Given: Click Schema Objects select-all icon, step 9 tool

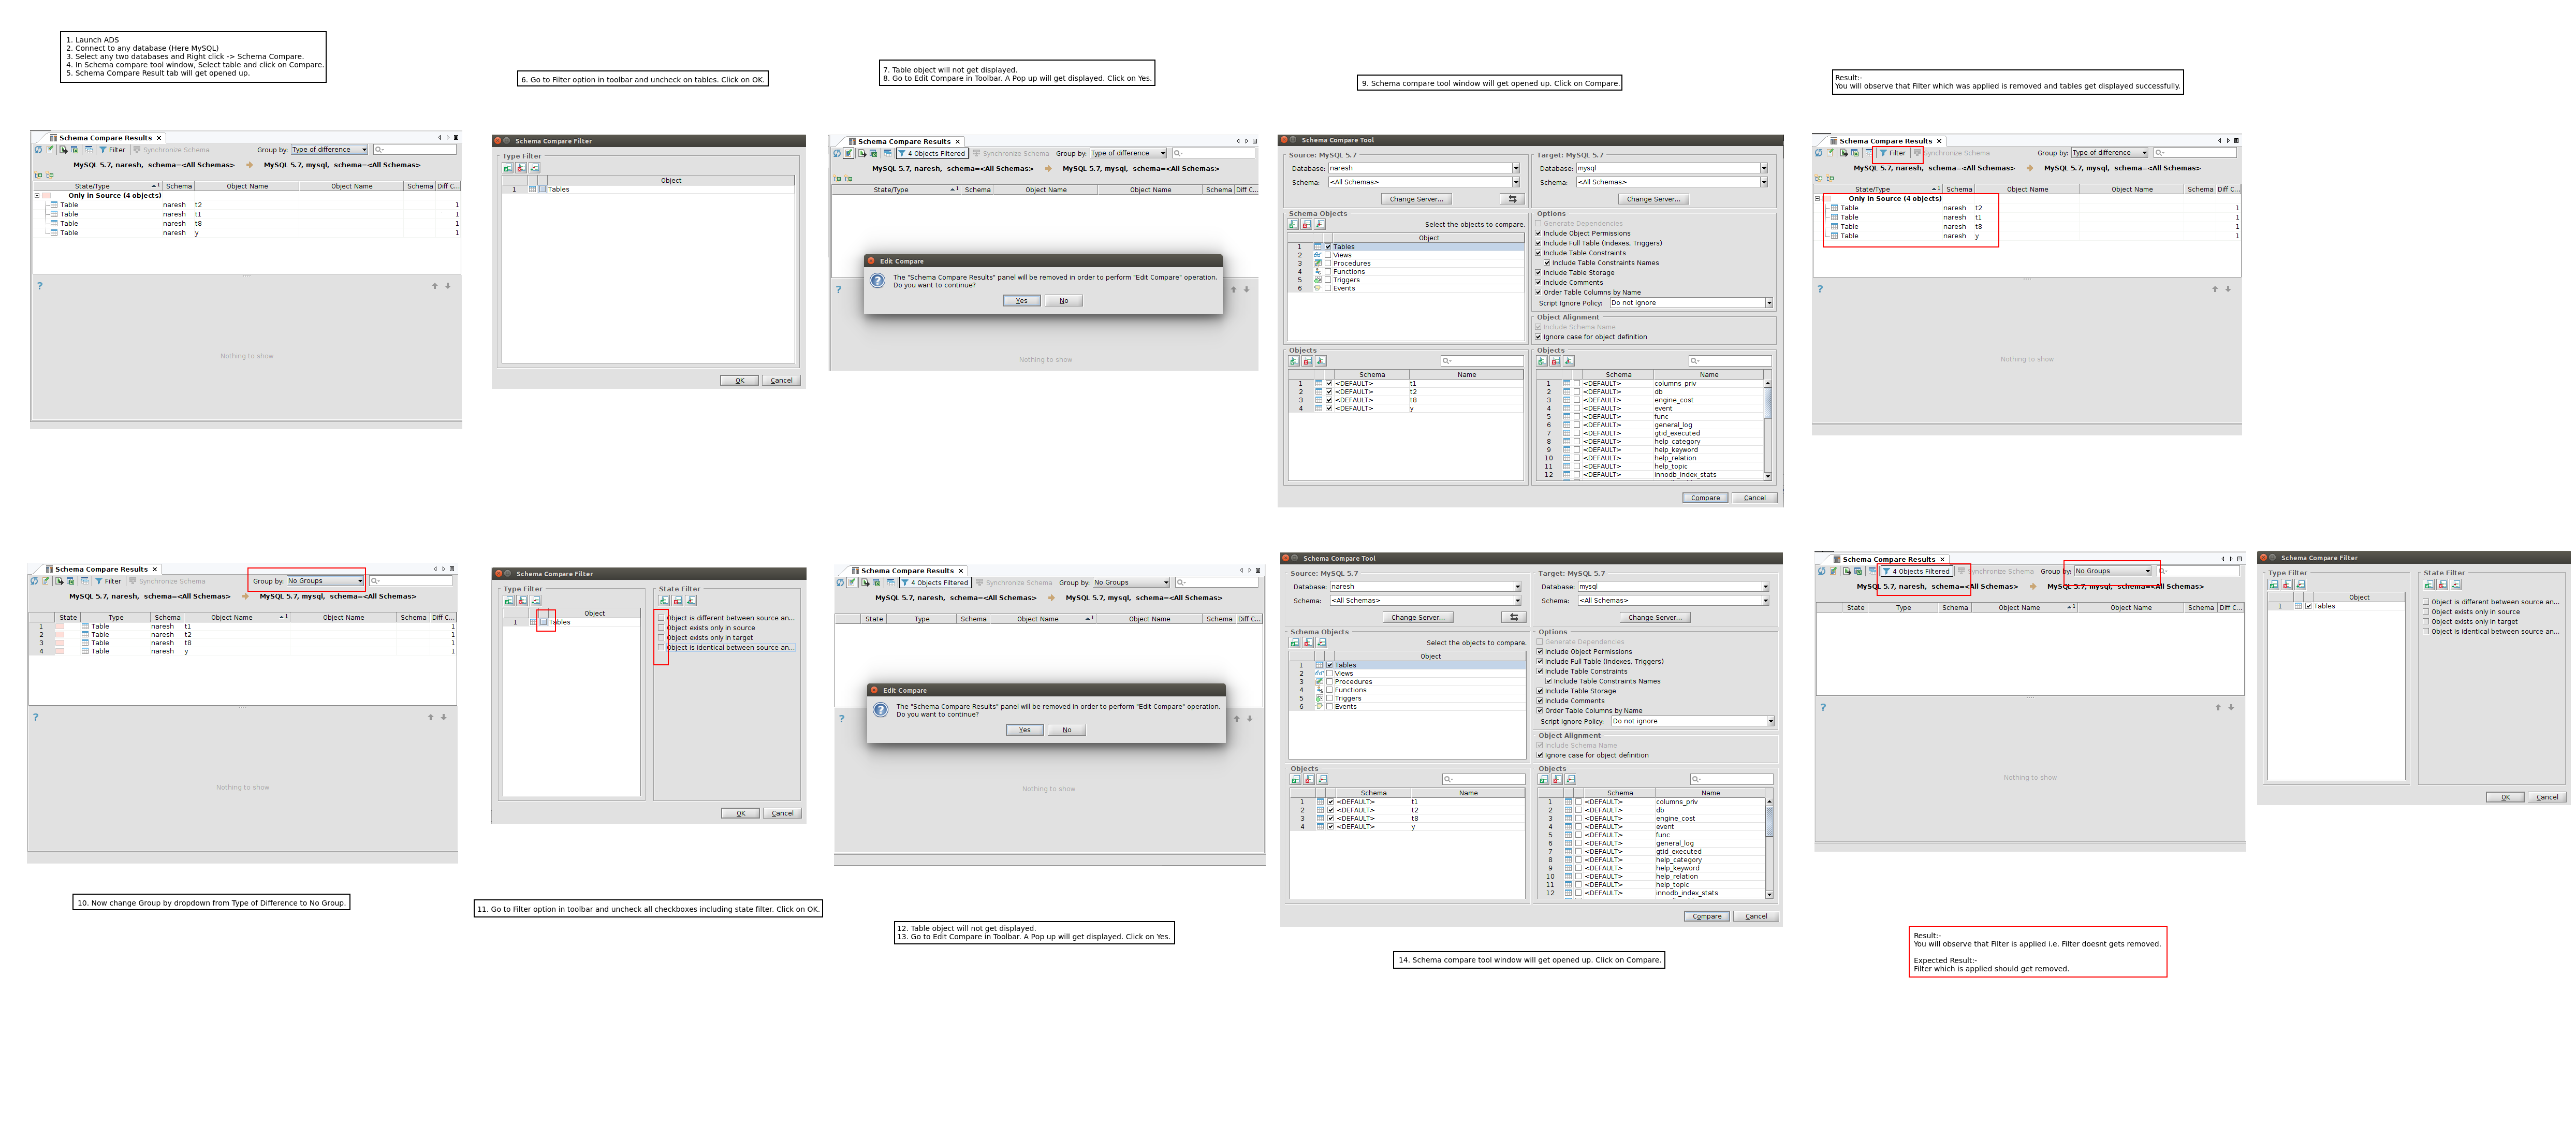Looking at the screenshot, I should pyautogui.click(x=1293, y=225).
